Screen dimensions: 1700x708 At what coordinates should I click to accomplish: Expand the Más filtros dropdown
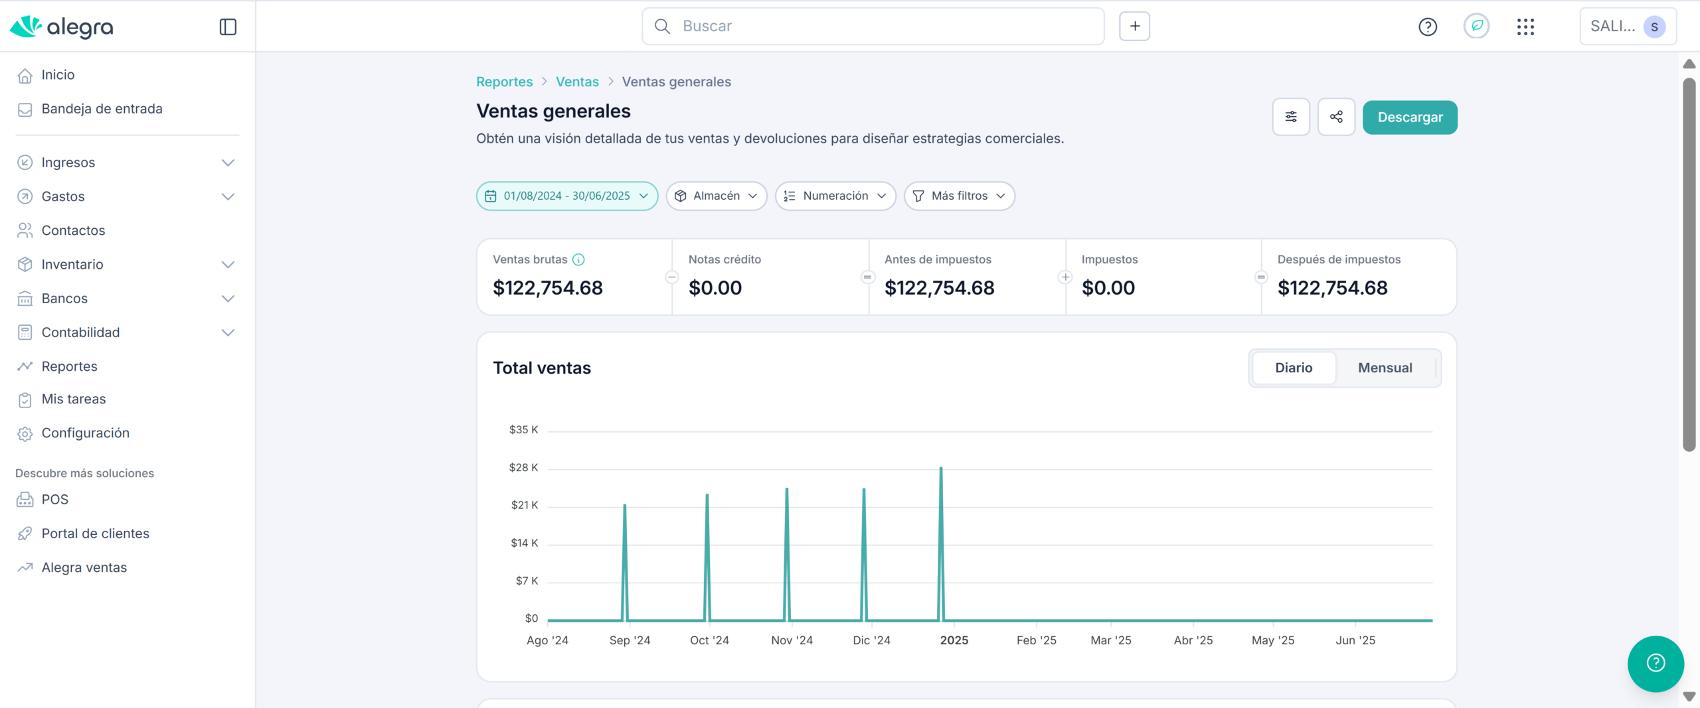click(x=959, y=196)
